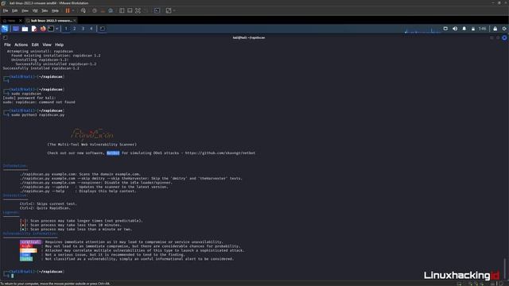
Task: Click the battery status tray icon
Action: pos(473,29)
